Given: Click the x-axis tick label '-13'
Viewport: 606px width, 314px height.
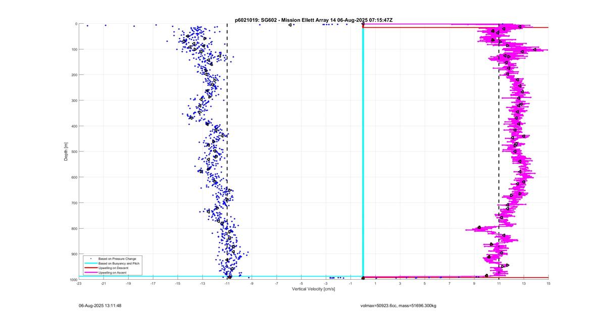Looking at the screenshot, I should click(x=203, y=283).
